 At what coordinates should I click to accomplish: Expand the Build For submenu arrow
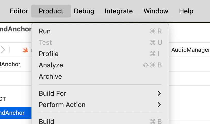[x=159, y=93]
